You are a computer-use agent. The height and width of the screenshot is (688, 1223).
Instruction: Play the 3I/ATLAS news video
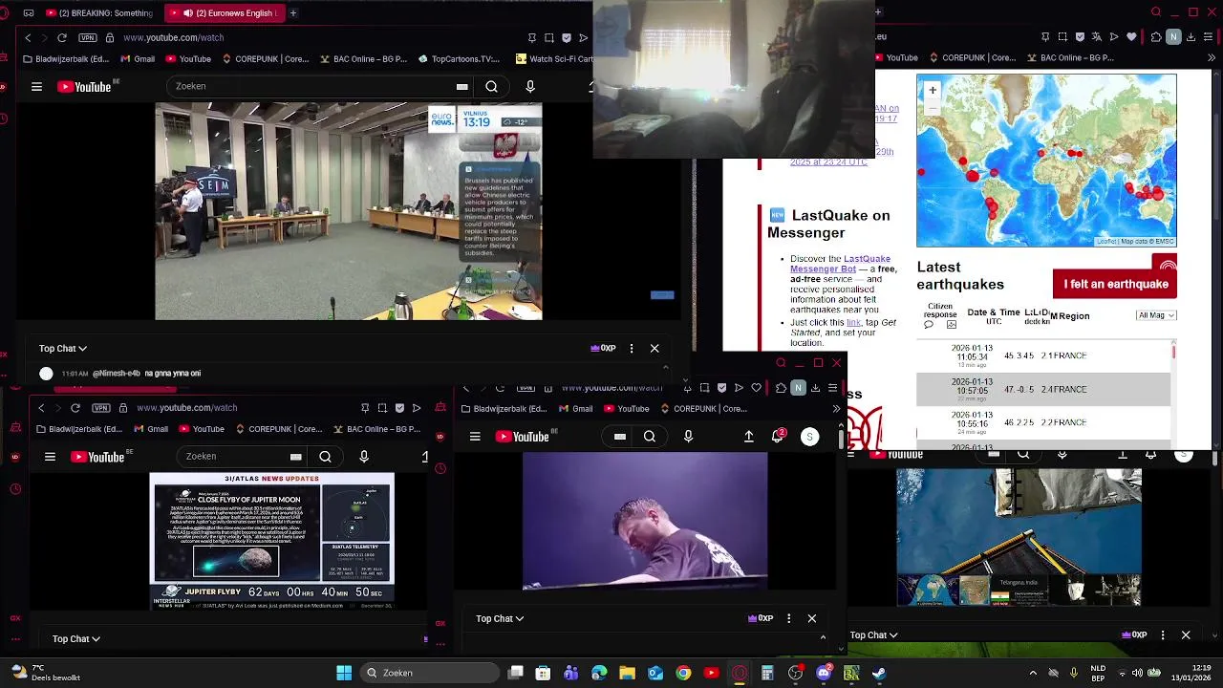[x=272, y=541]
